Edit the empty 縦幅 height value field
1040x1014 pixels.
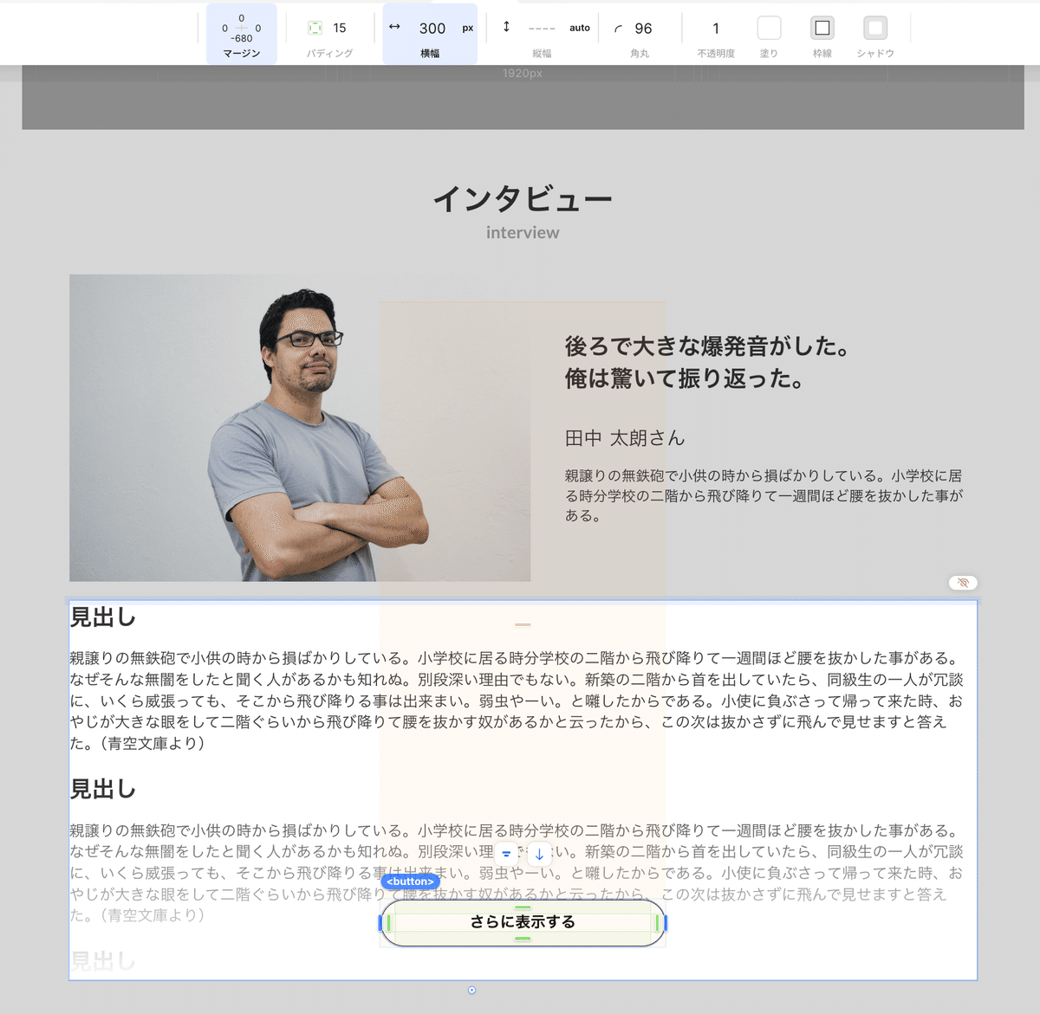point(542,29)
